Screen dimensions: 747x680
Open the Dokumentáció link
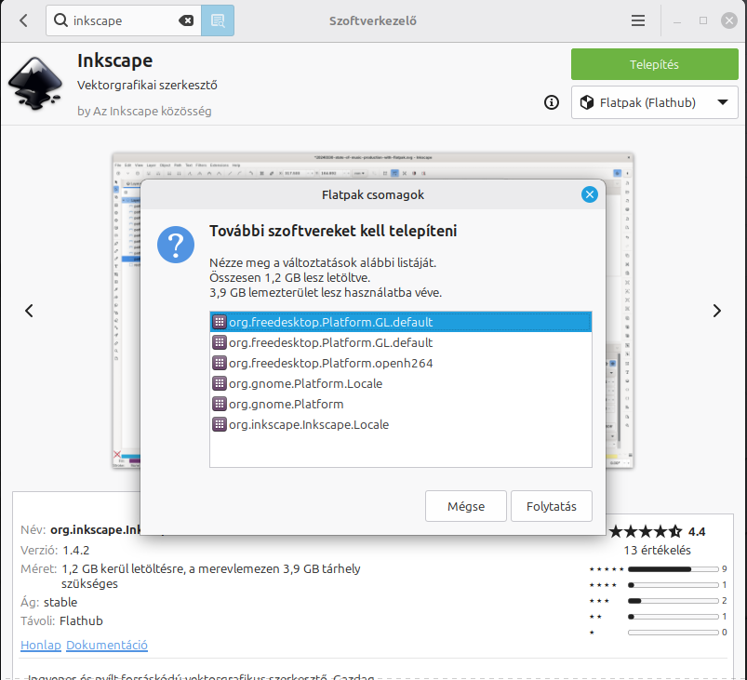(x=107, y=646)
